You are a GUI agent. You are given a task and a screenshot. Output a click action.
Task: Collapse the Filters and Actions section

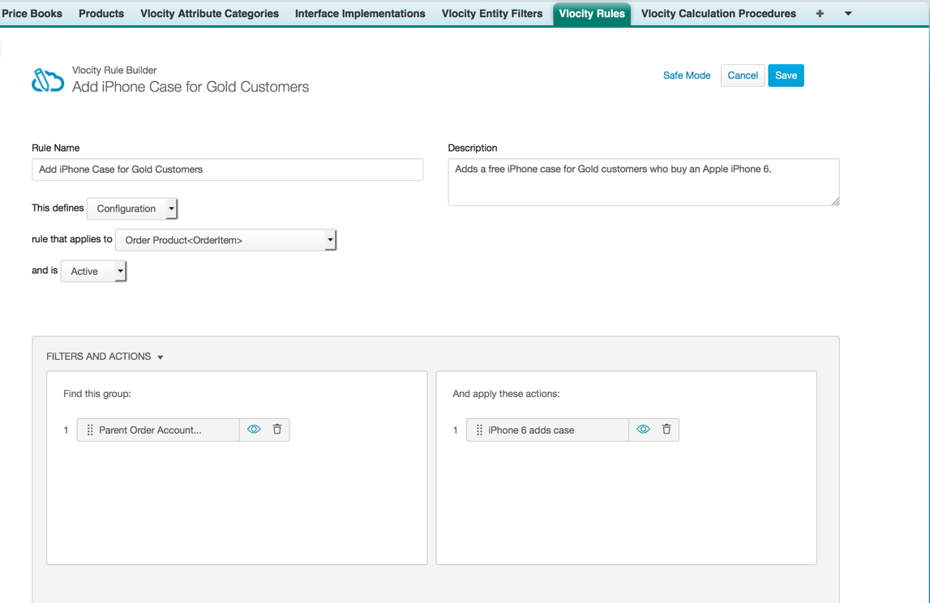(161, 357)
